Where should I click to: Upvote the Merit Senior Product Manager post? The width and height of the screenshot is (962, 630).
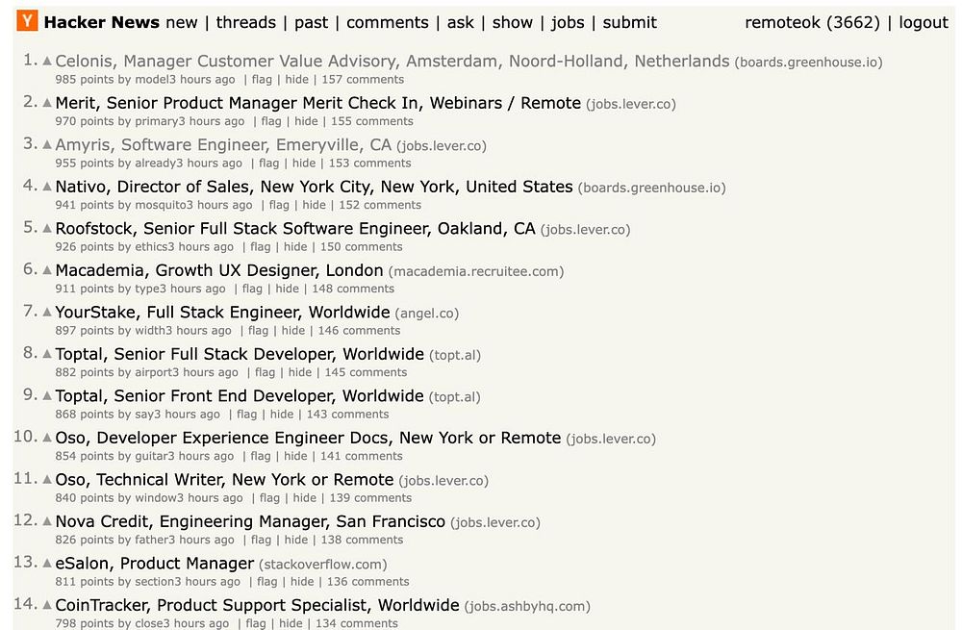point(47,103)
